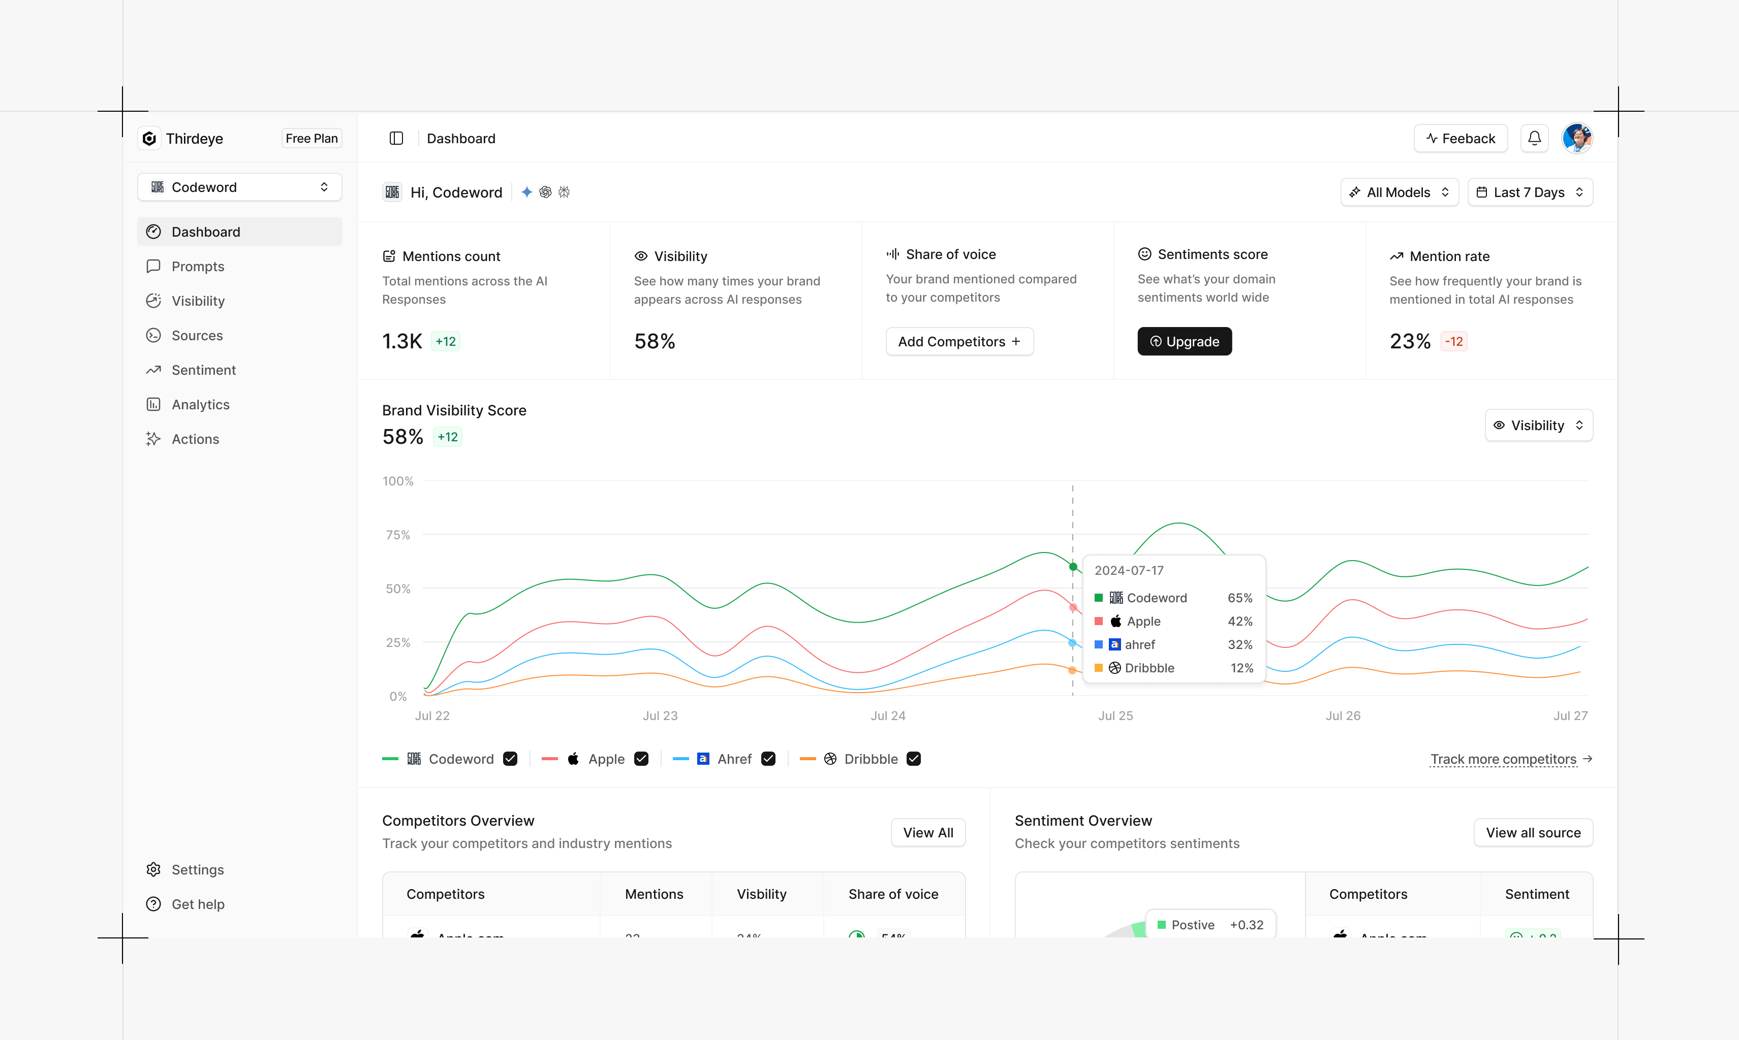
Task: Open Actions in sidebar
Action: click(x=239, y=439)
